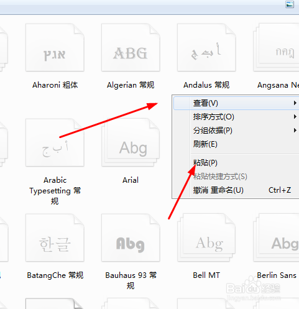Click the 'Angsana Ne' label
Screen dimensions: 299x309
(x=278, y=85)
